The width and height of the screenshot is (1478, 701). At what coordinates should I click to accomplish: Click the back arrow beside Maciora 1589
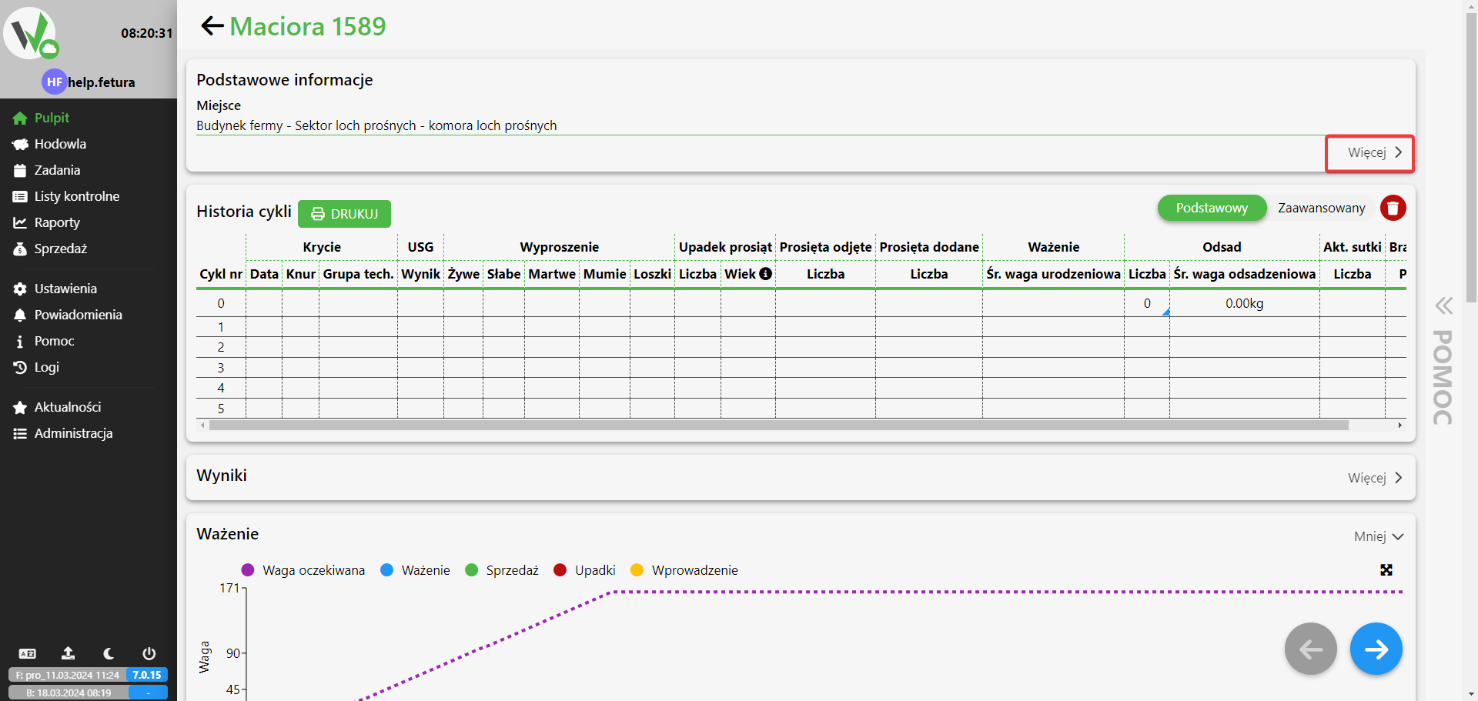click(212, 26)
